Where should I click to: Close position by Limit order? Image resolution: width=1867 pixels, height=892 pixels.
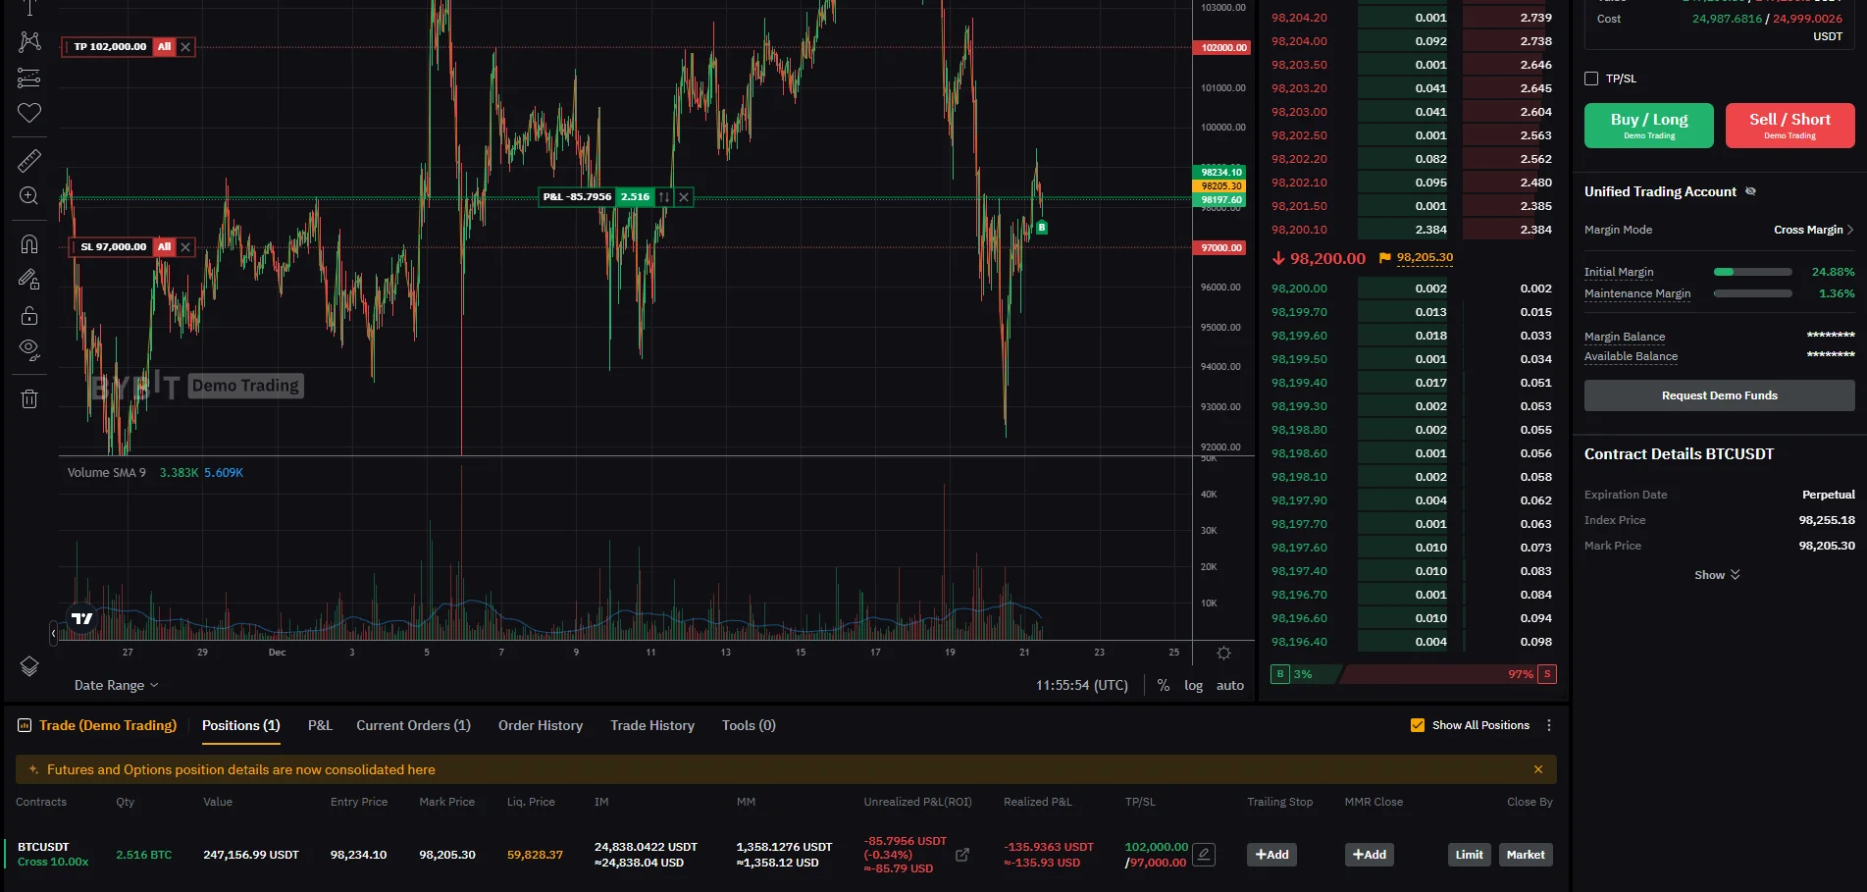coord(1470,855)
